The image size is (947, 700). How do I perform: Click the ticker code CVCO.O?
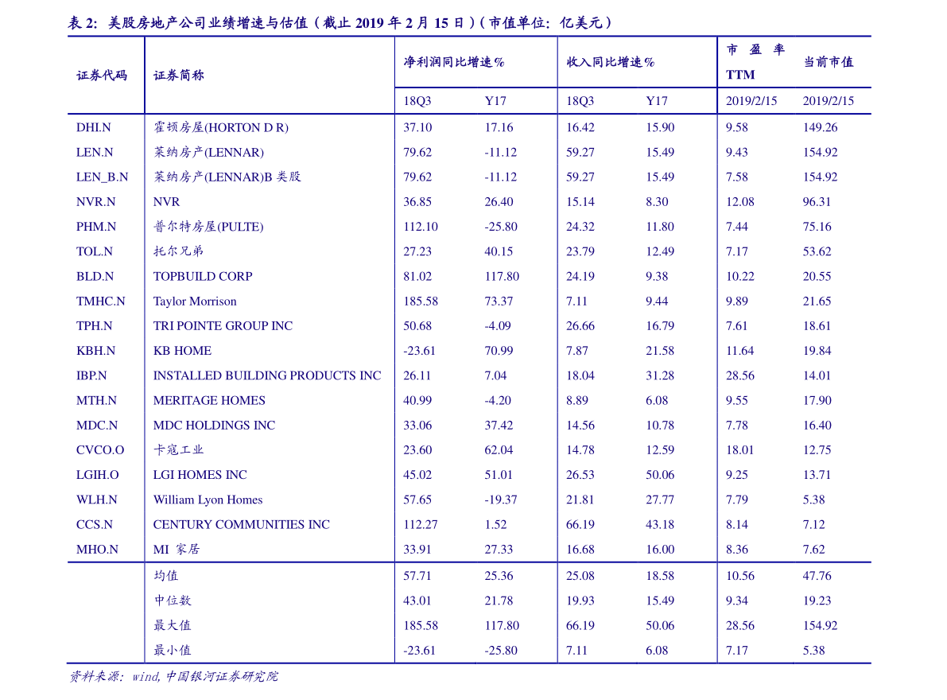point(100,449)
